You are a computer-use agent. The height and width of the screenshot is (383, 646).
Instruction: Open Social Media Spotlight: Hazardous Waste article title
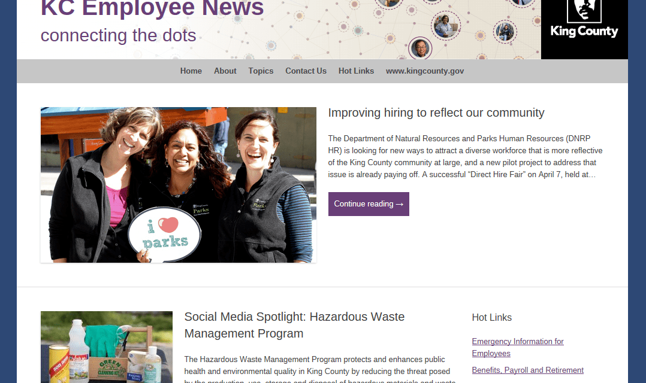(x=294, y=325)
